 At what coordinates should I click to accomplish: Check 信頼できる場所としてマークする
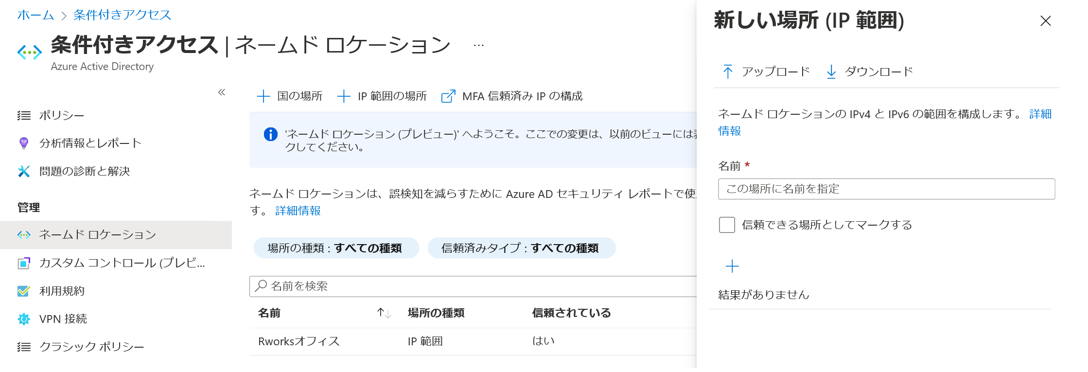coord(727,225)
